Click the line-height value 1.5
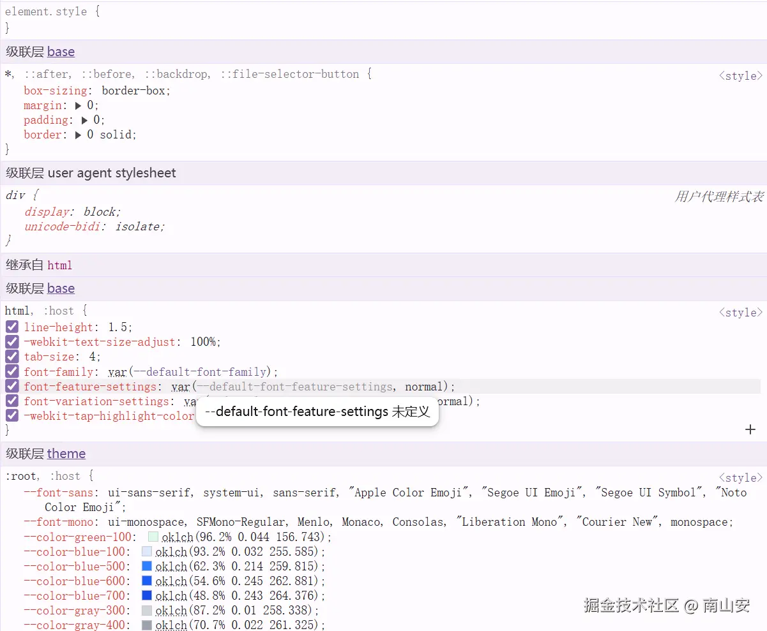Screen dimensions: 767x631 (x=117, y=327)
